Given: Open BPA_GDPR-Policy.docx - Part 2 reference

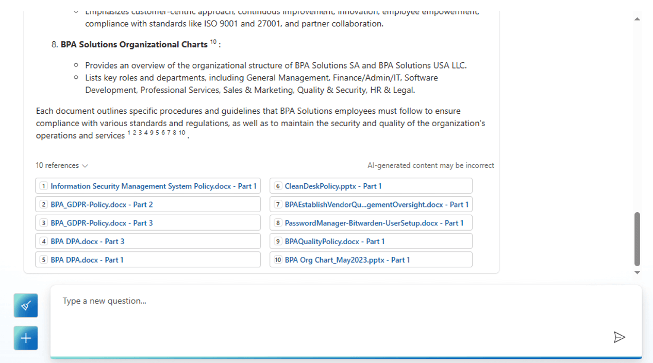Looking at the screenshot, I should [x=148, y=204].
